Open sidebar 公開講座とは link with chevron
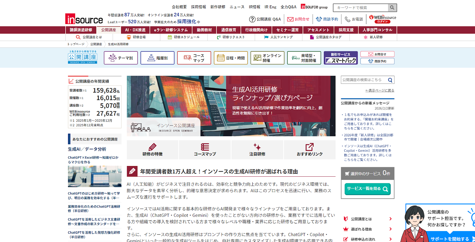Image resolution: width=475 pixels, height=242 pixels. click(368, 219)
